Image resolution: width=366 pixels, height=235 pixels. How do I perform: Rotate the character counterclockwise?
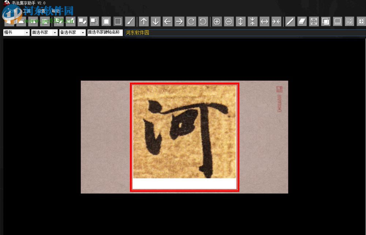pos(203,21)
